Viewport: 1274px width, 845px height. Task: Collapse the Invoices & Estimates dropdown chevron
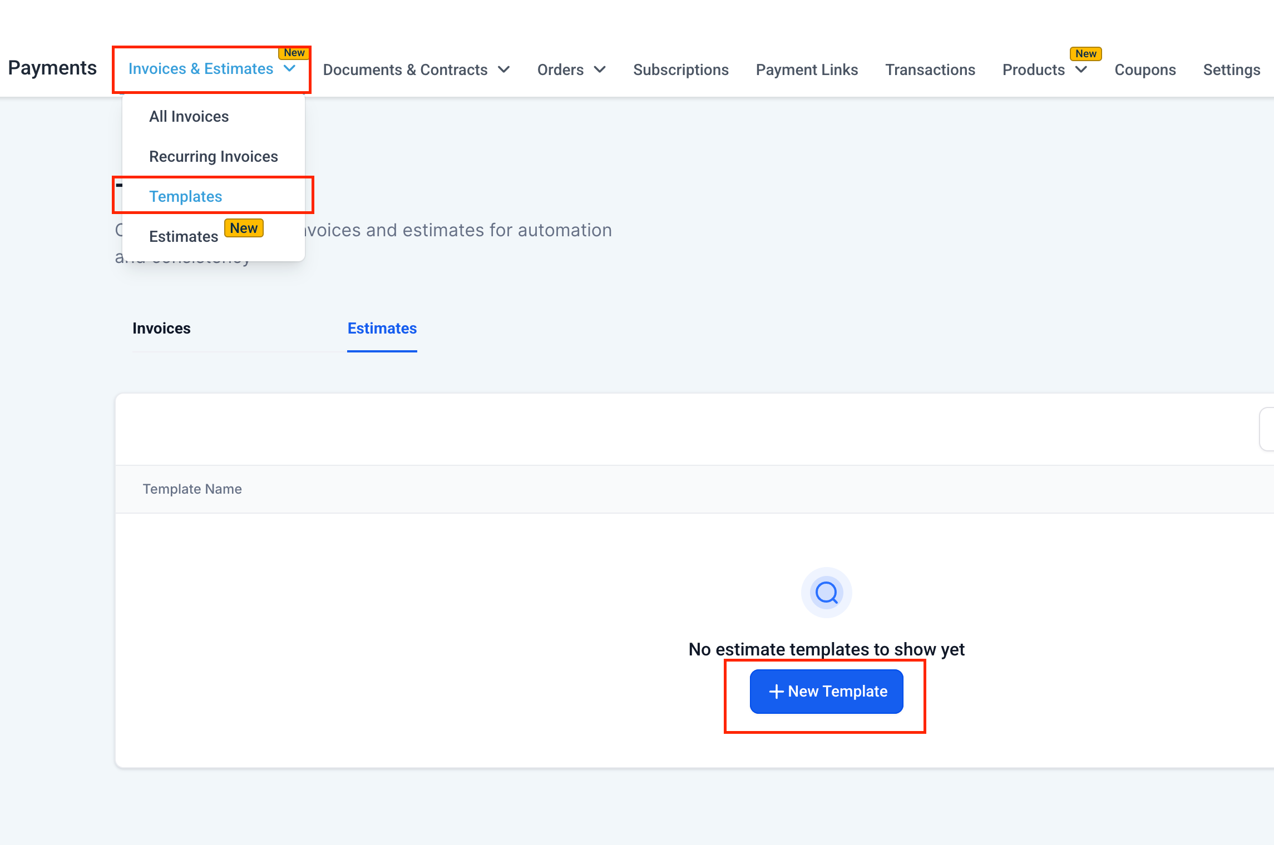(290, 68)
